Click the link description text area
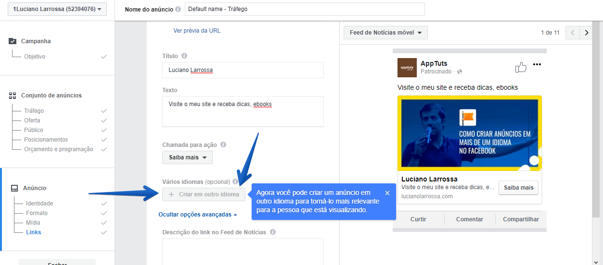This screenshot has height=265, width=603. coord(243,252)
